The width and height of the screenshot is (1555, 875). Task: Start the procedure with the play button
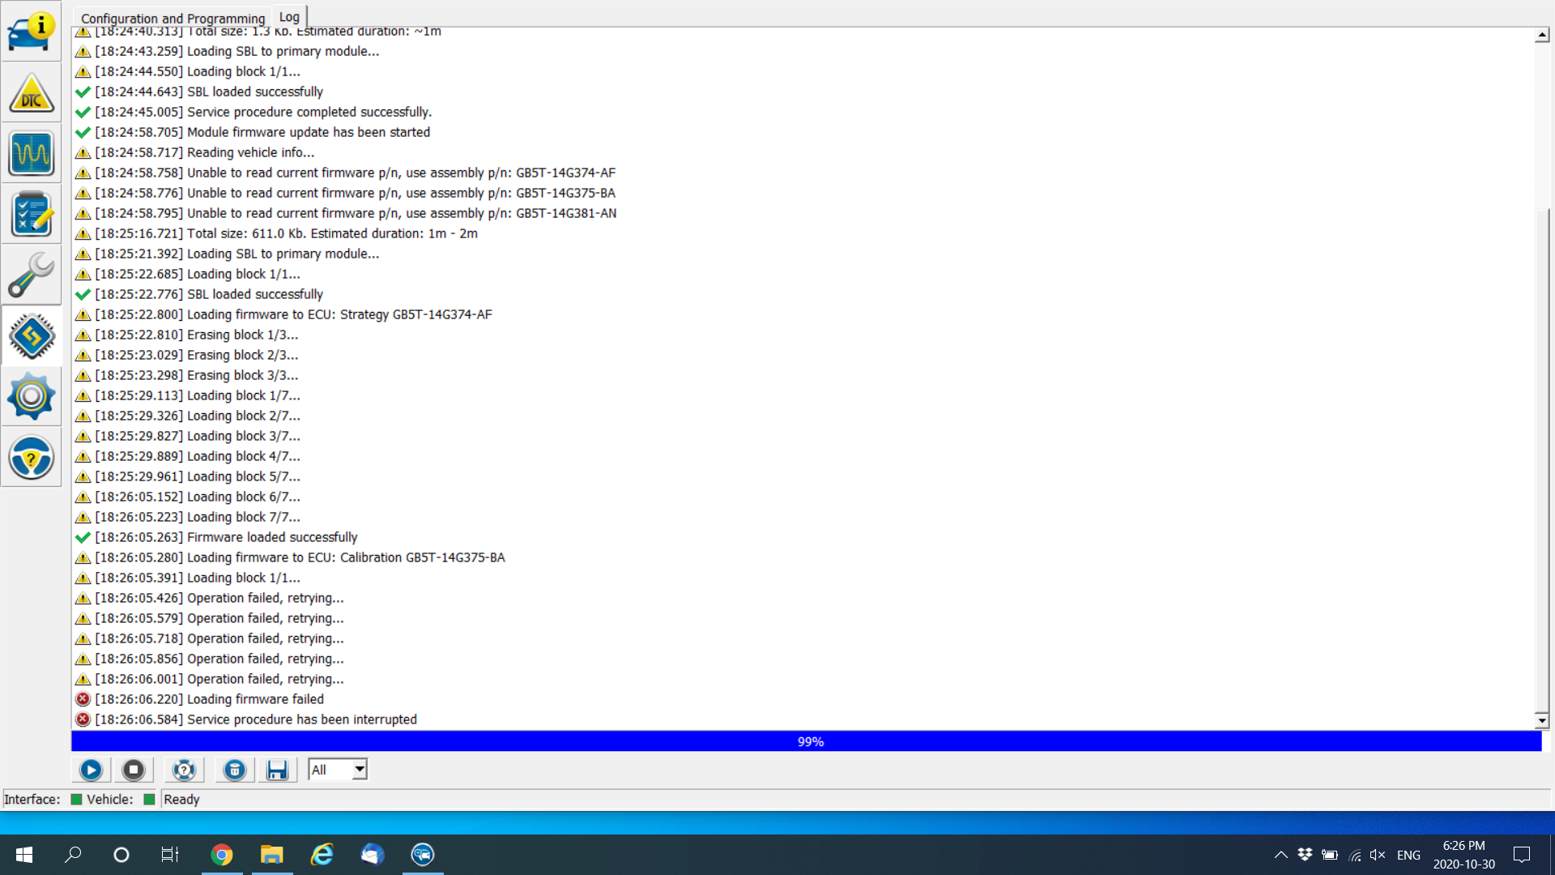point(91,770)
